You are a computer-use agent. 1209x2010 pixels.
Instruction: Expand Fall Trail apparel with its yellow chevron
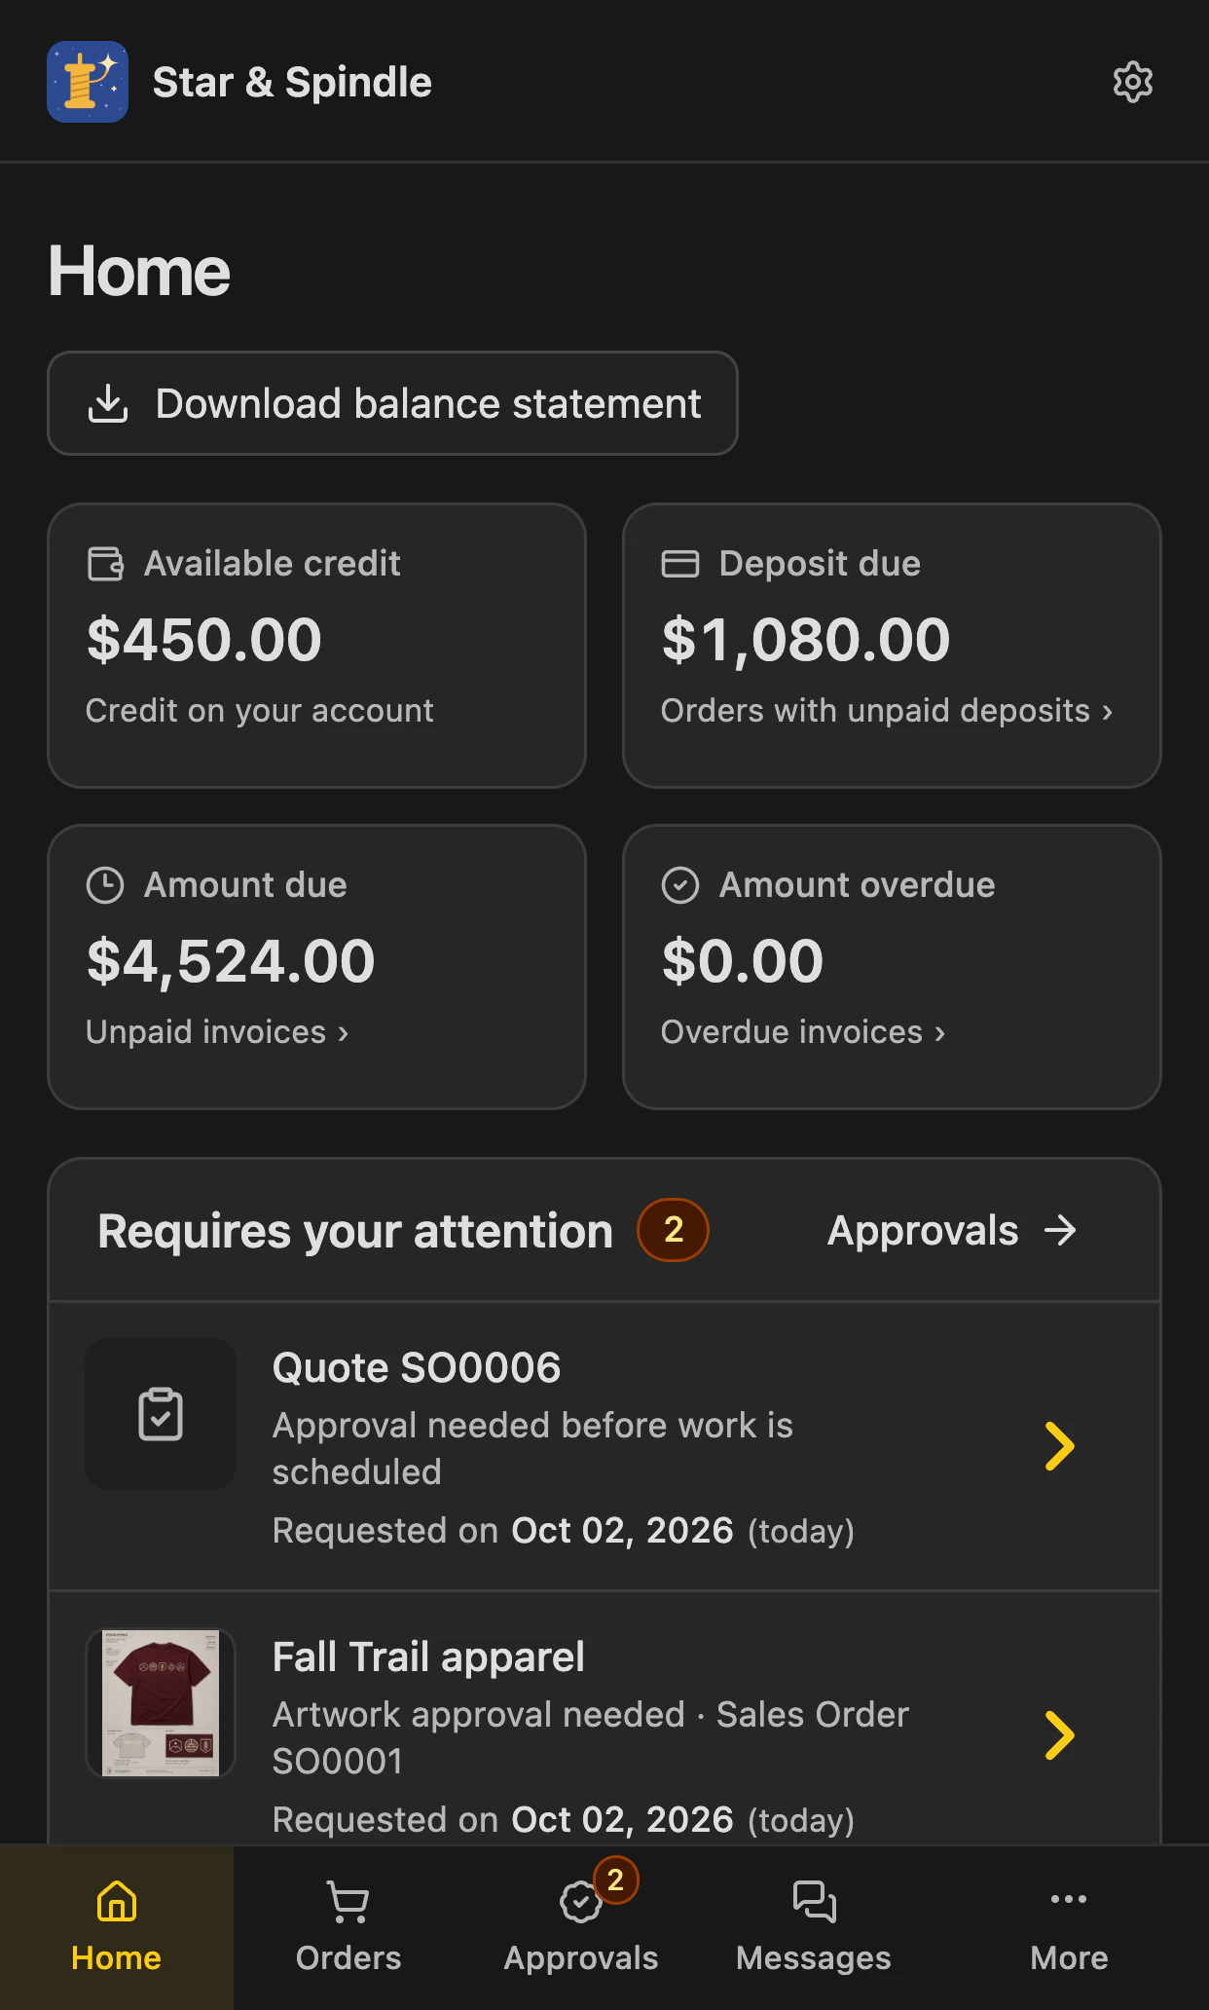(x=1059, y=1735)
